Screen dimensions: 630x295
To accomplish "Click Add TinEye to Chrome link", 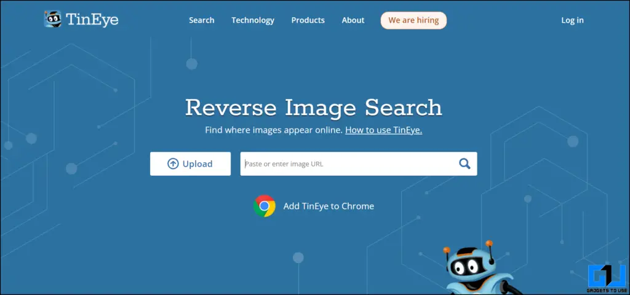I will [x=329, y=206].
